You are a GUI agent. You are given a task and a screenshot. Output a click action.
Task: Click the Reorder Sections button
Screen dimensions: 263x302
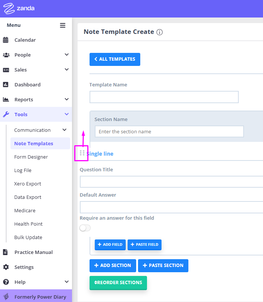118,283
